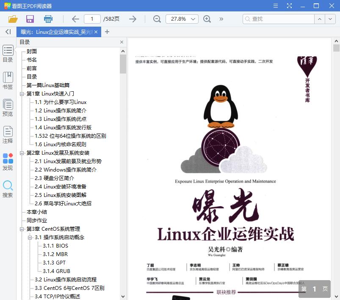Click outline panel scroll up arrow
This screenshot has height=300, width=340.
123,51
